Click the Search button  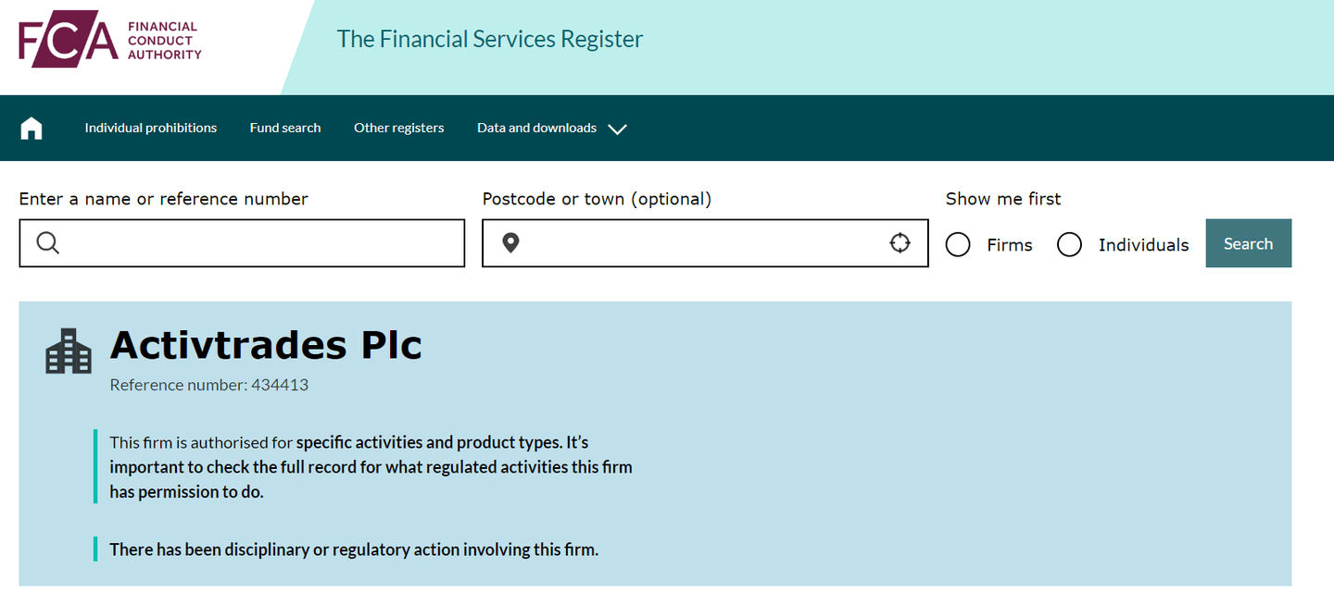1248,242
